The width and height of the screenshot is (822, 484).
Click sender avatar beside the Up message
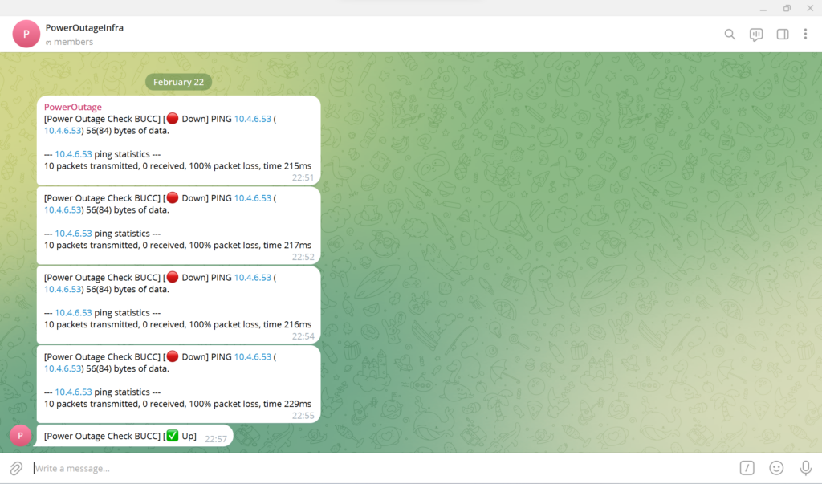[x=20, y=436]
